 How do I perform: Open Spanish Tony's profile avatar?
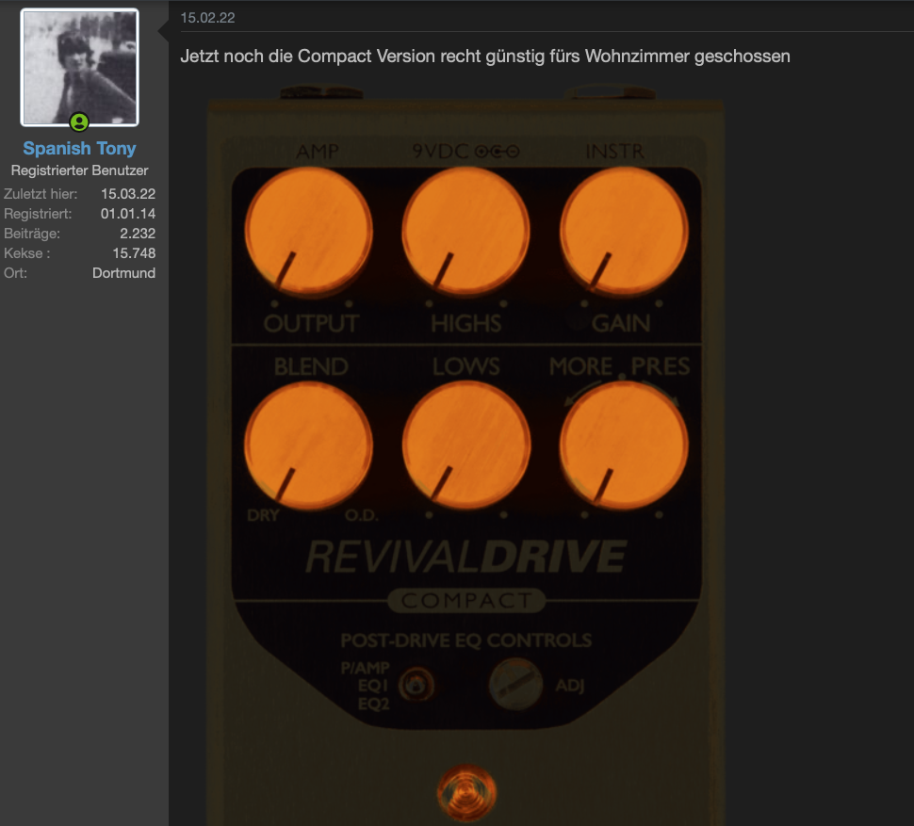(79, 67)
